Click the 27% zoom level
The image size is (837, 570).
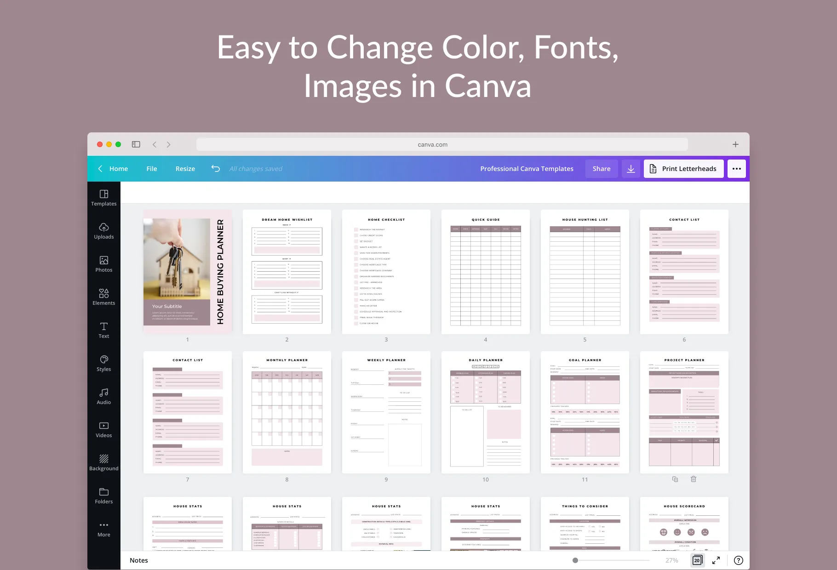coord(672,560)
